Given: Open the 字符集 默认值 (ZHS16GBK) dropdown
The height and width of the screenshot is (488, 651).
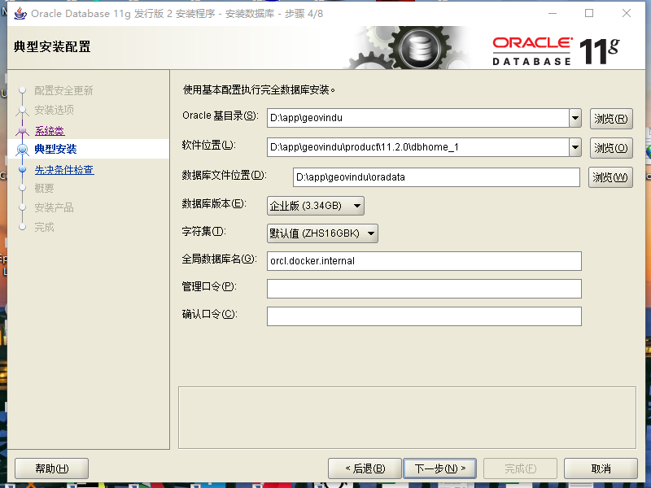Looking at the screenshot, I should [x=322, y=233].
